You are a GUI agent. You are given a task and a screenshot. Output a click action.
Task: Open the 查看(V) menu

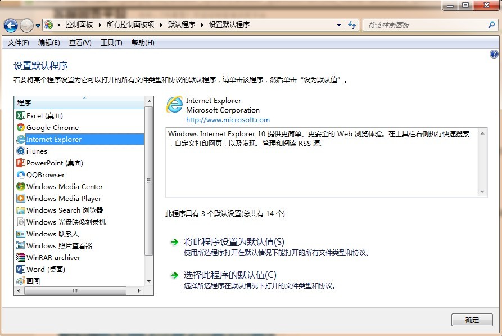(80, 43)
